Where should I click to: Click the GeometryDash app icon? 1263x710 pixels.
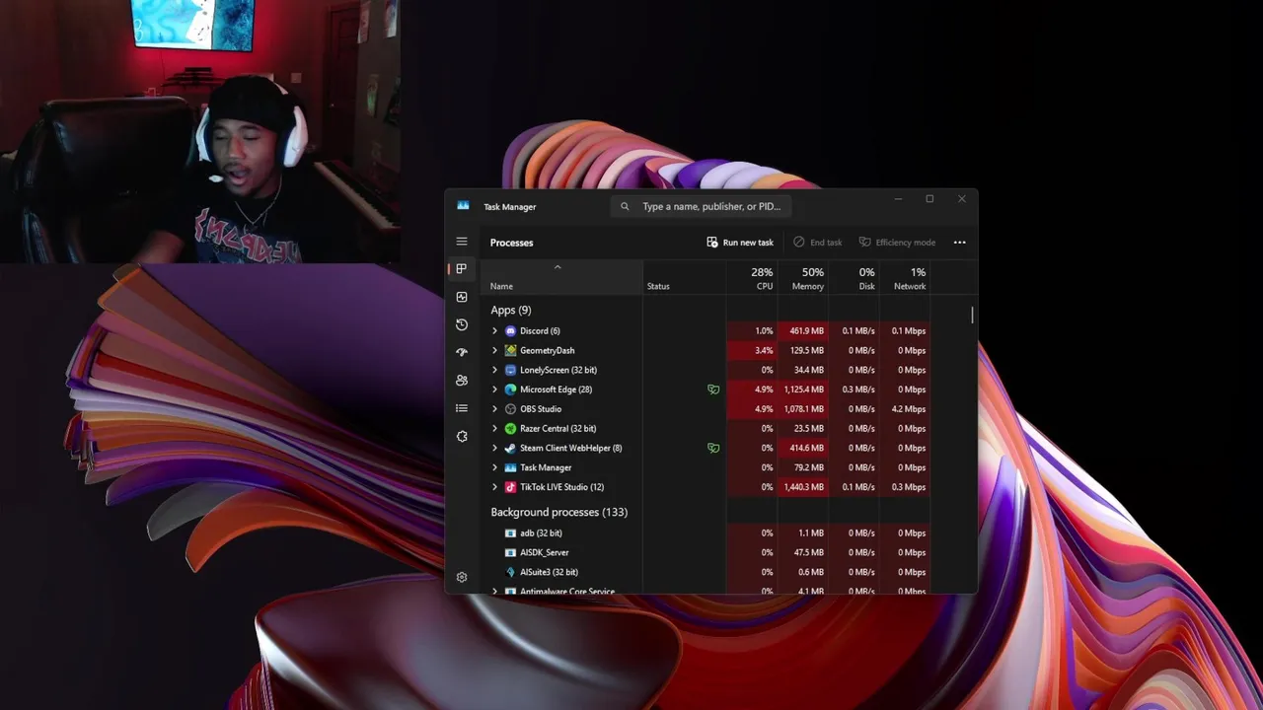coord(510,350)
